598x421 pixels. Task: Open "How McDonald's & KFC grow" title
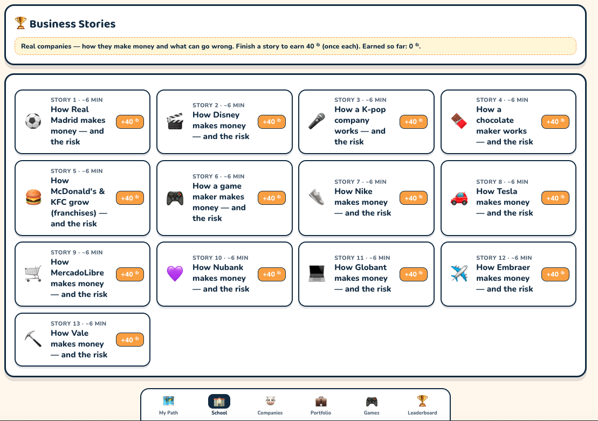click(79, 202)
